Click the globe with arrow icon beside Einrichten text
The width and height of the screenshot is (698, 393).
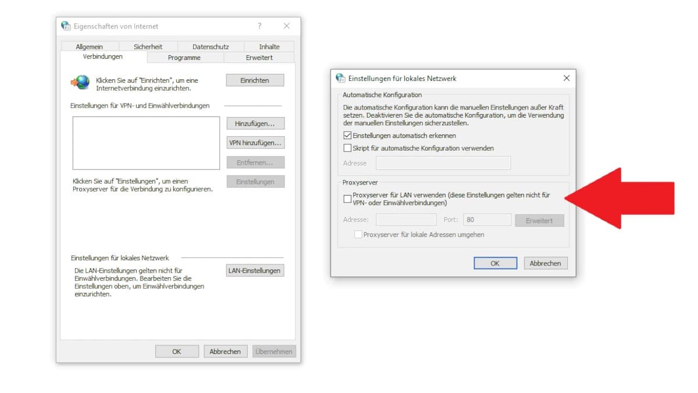[x=80, y=82]
